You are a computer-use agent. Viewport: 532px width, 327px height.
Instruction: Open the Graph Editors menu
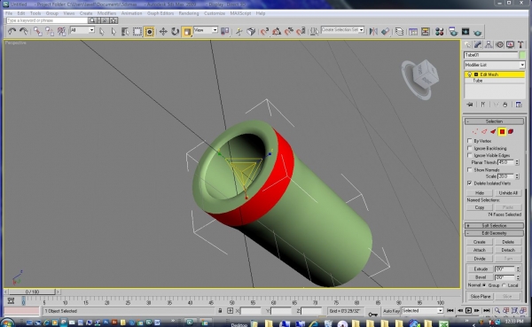[160, 13]
